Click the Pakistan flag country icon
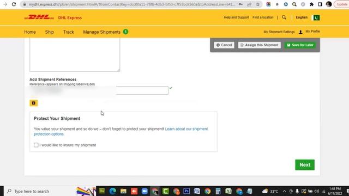Screen dimensions: 349x196 (x=316, y=17)
